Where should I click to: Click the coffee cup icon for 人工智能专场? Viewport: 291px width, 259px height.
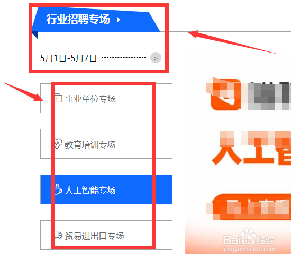pos(58,189)
